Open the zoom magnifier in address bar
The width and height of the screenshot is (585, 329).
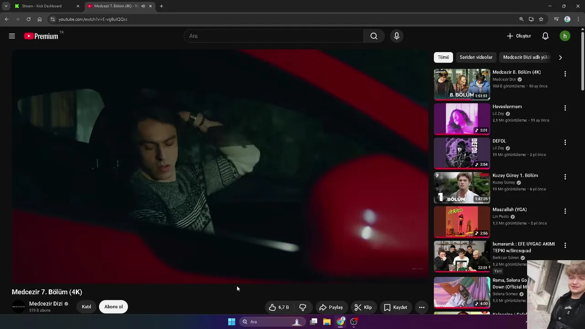pos(521,19)
